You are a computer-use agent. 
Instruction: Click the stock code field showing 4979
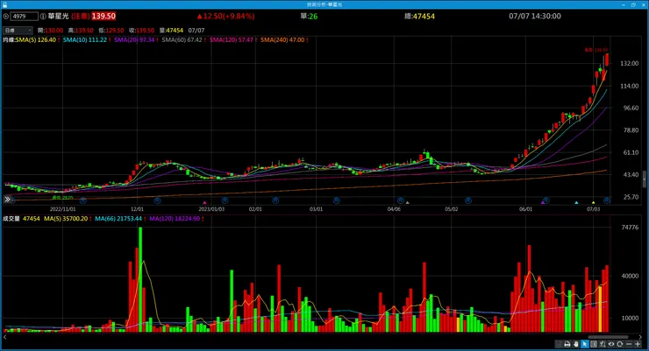(24, 17)
